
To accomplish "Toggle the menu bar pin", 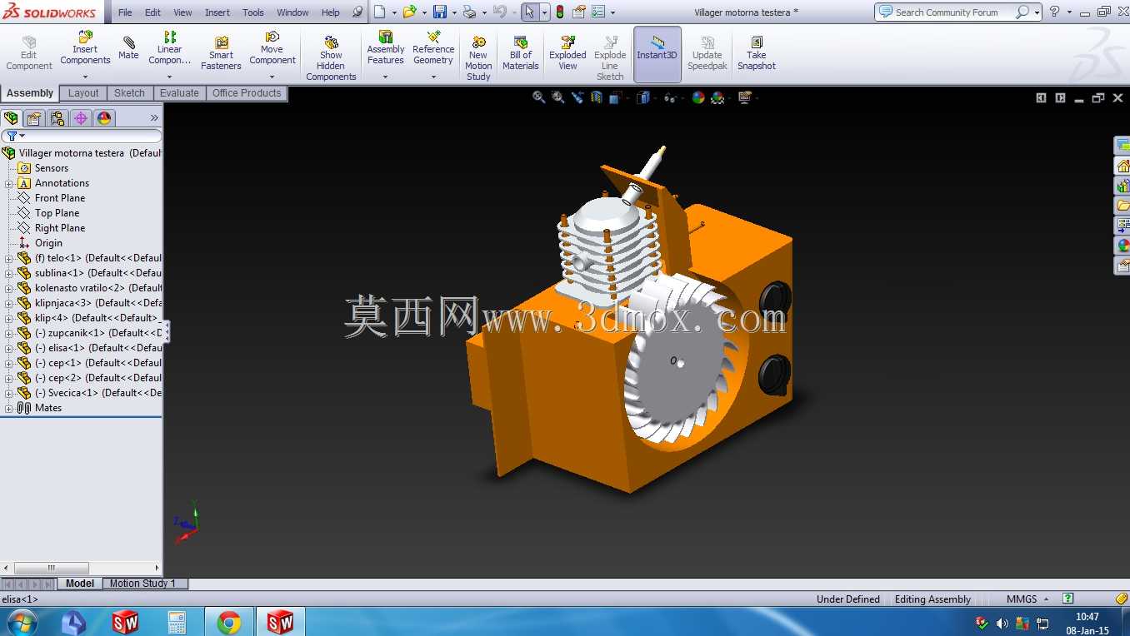I will point(358,12).
